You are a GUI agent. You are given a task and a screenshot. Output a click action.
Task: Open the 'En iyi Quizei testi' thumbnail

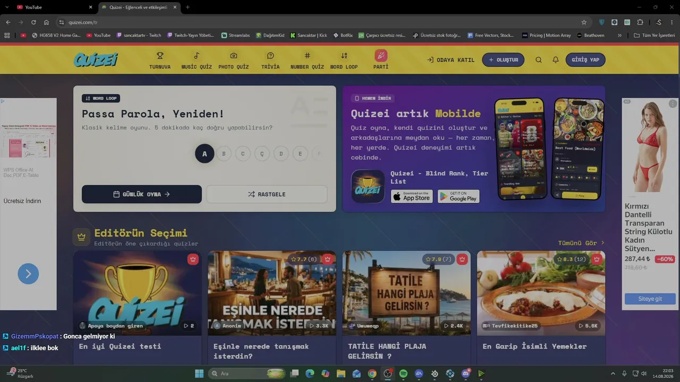tap(138, 293)
